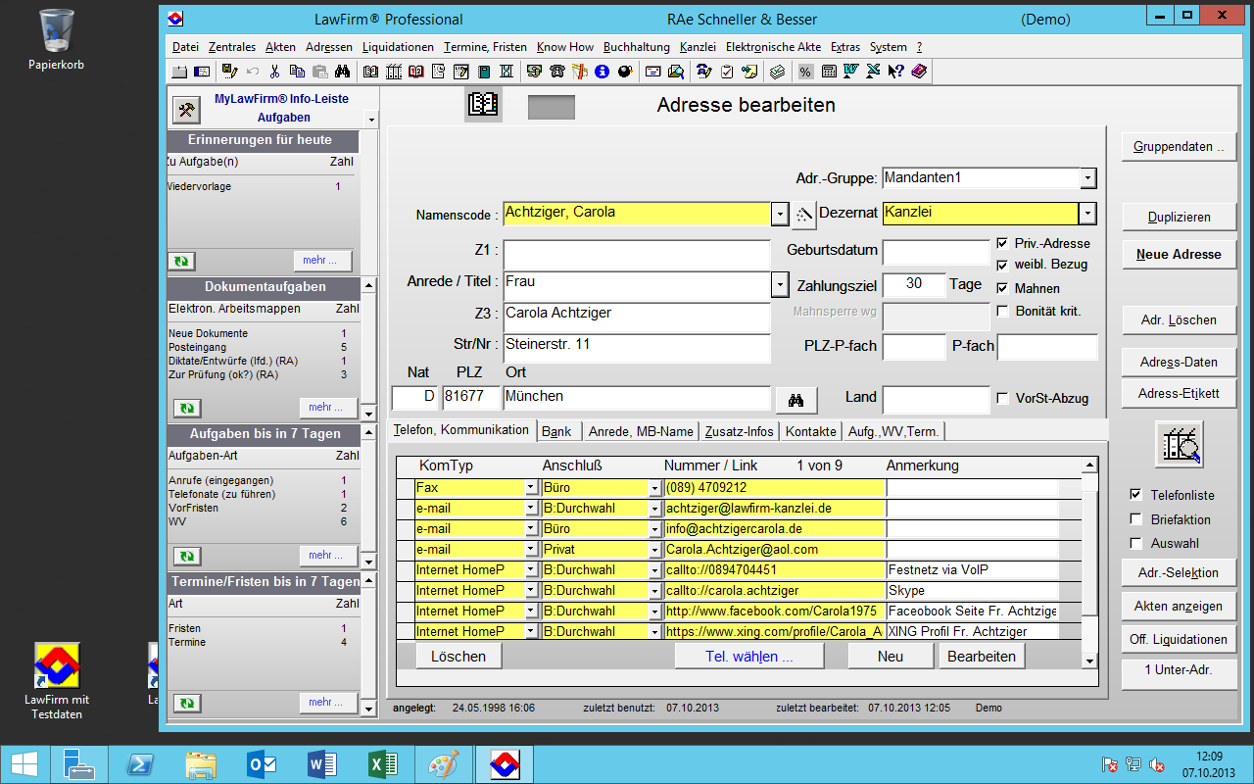
Task: Expand the Info-Leiste Aufgaben dropdown
Action: pos(371,119)
